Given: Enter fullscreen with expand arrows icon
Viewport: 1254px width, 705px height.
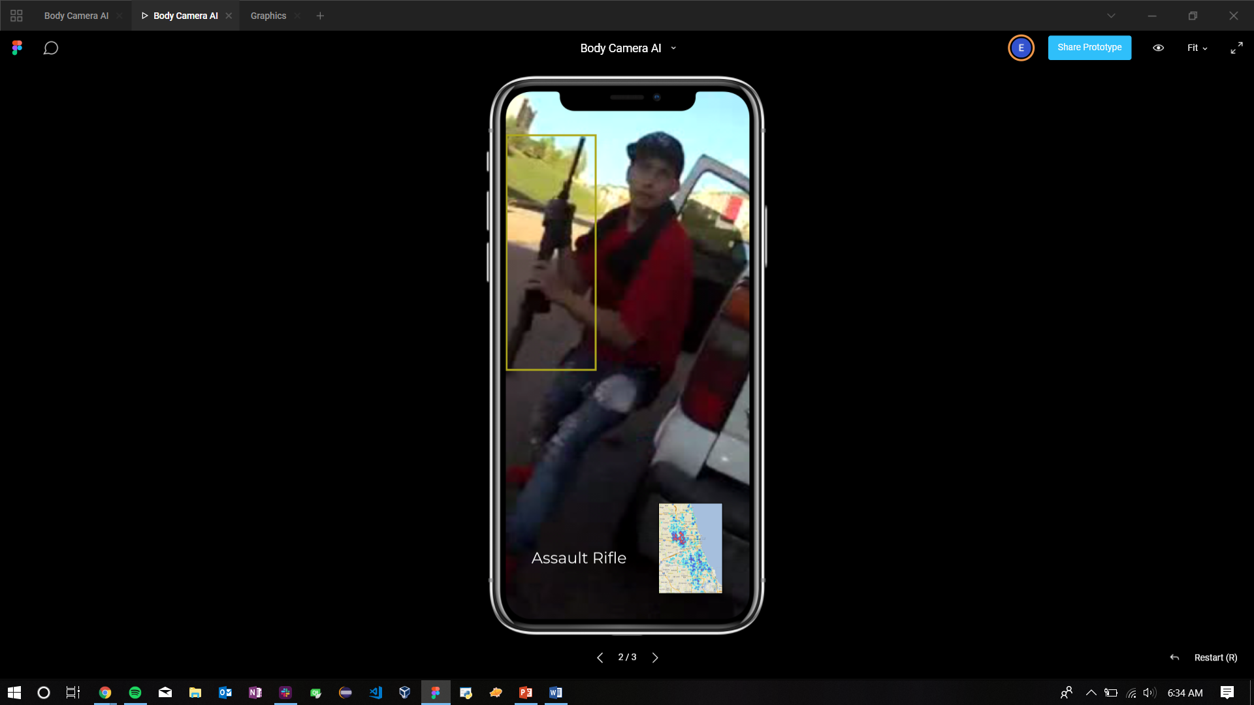Looking at the screenshot, I should coord(1236,48).
